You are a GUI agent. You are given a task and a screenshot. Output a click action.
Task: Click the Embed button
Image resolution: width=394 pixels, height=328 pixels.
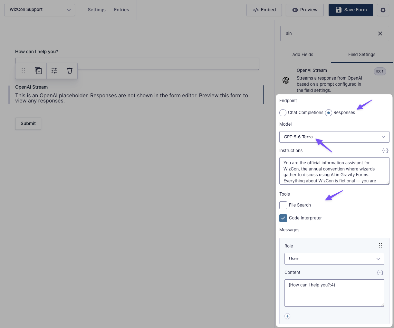264,10
